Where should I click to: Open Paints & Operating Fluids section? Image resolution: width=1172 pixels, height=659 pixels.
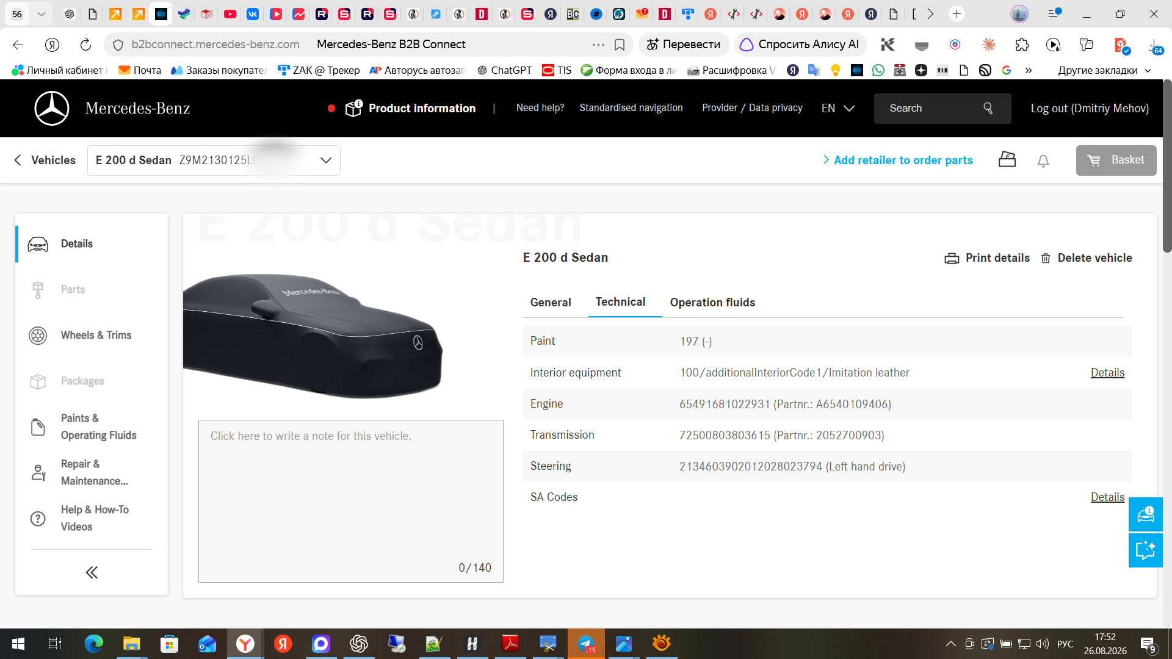click(x=92, y=427)
